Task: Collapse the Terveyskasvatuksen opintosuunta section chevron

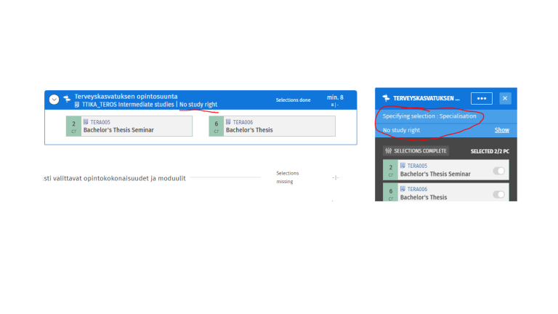Action: (54, 100)
